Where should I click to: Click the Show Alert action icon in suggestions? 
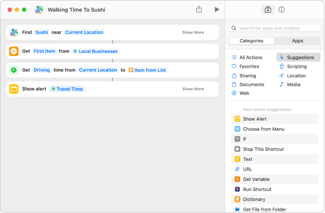point(237,119)
